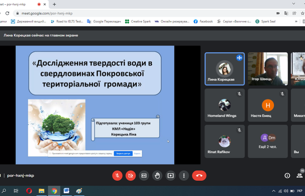Click the Present now screen share icon
The height and width of the screenshot is (196, 305).
171,176
